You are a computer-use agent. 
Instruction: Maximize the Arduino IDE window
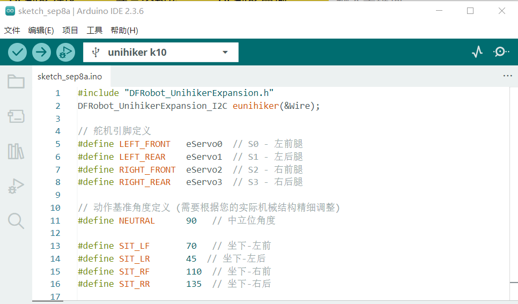pos(470,11)
